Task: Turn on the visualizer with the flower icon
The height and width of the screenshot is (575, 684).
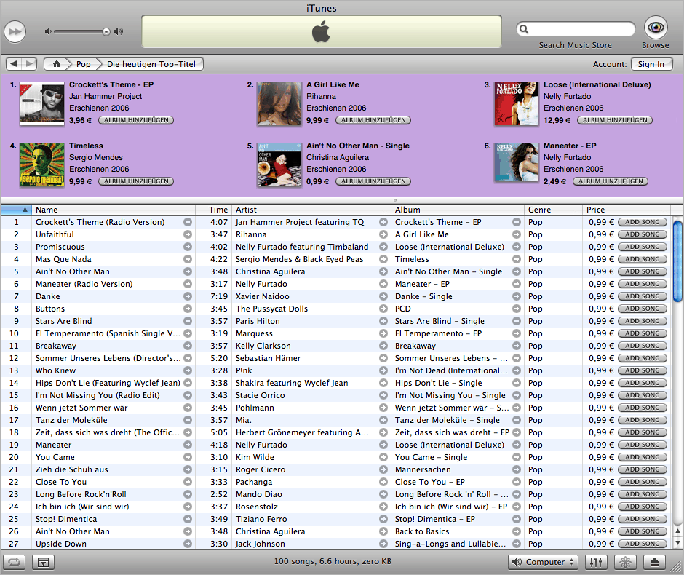Action: click(625, 562)
